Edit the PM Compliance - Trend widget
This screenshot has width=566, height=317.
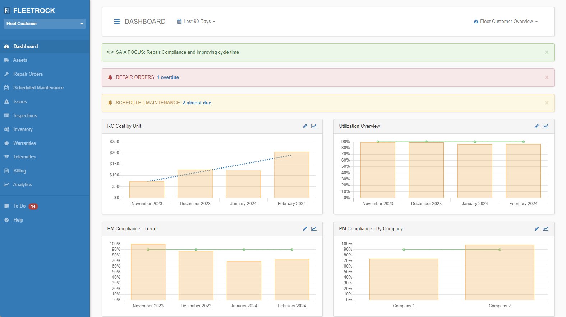tap(305, 229)
